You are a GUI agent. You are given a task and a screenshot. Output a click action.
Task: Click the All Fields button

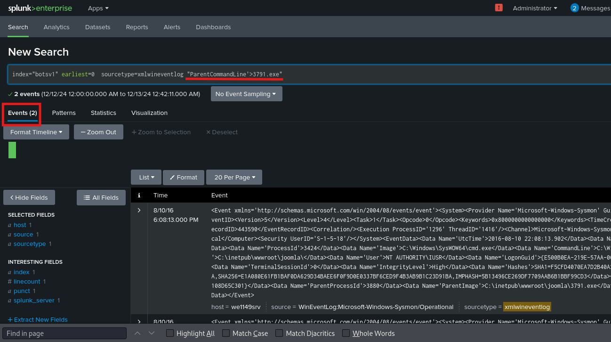pos(101,197)
